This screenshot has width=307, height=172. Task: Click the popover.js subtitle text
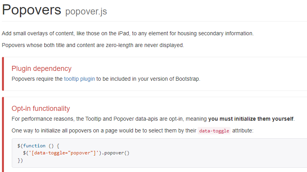[x=86, y=11]
